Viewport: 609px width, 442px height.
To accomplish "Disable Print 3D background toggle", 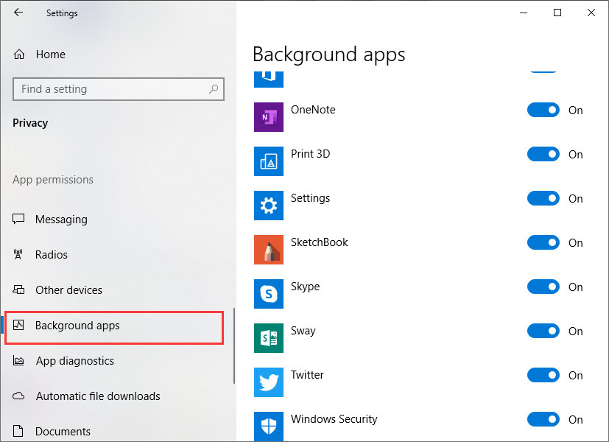I will pos(543,154).
